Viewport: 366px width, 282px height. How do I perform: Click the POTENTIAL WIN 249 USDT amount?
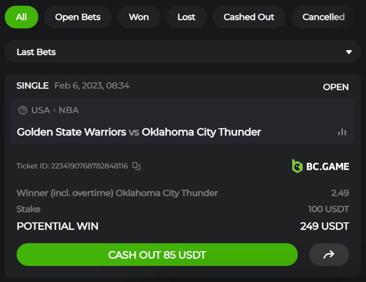(324, 226)
